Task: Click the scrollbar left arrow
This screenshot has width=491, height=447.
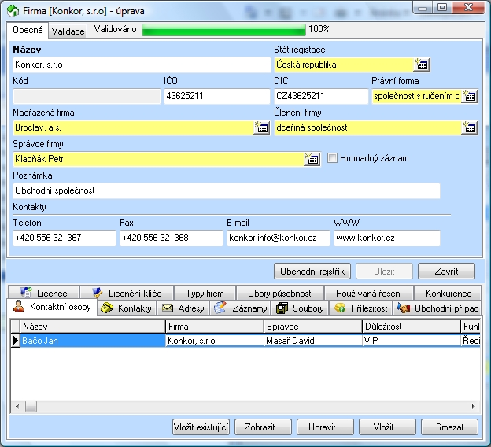Action: tap(17, 407)
